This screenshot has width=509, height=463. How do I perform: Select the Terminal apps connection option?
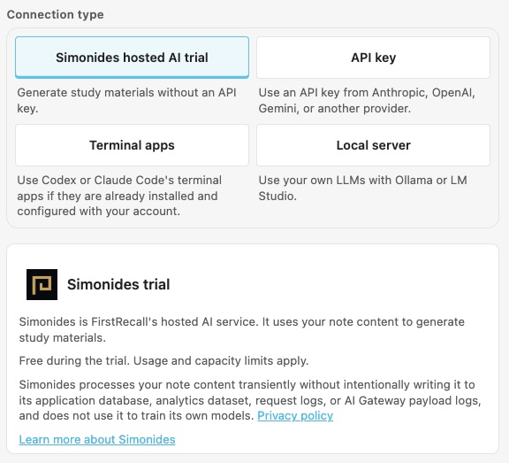pos(132,145)
